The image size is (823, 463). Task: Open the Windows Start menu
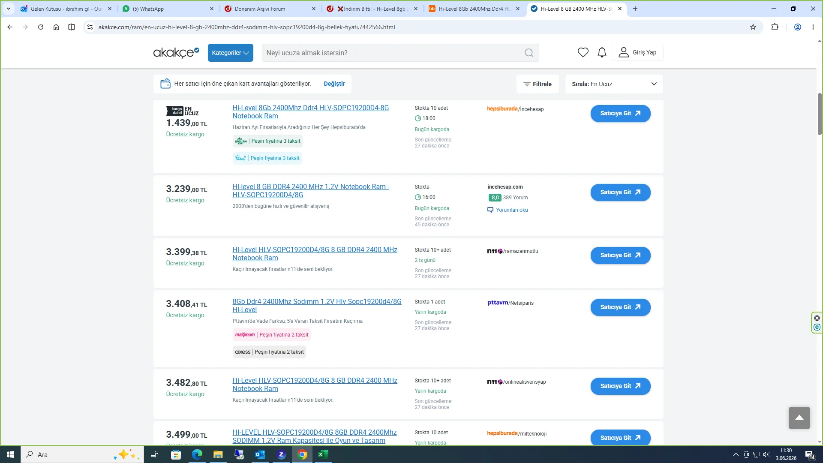tap(10, 454)
